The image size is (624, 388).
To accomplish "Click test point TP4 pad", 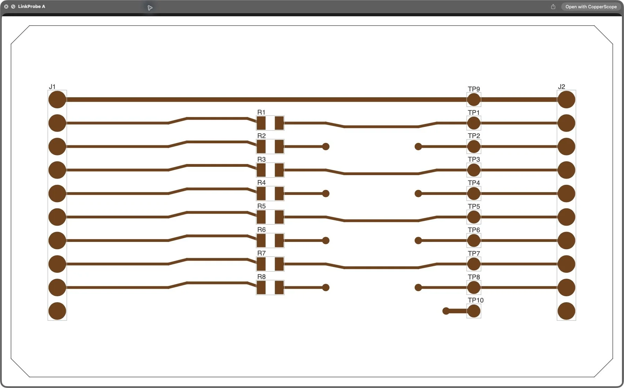I will [474, 193].
